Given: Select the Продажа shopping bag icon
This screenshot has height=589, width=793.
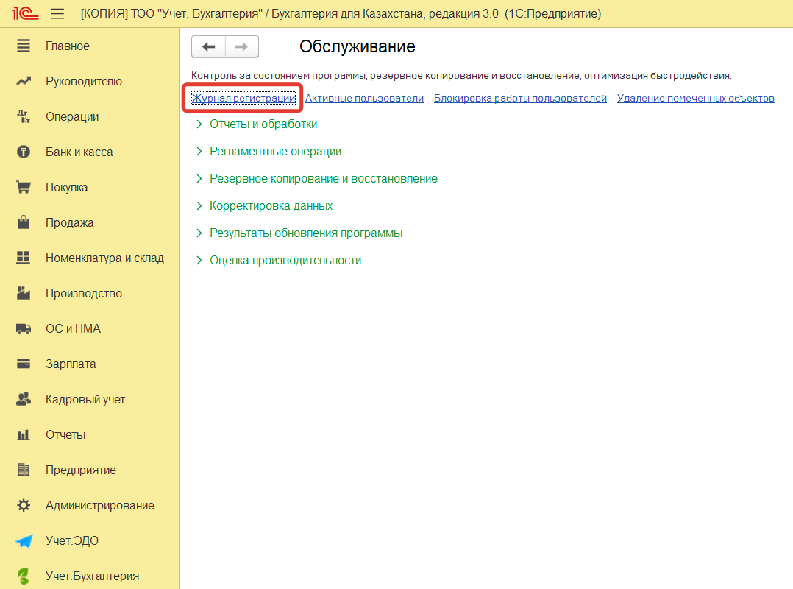Looking at the screenshot, I should (x=24, y=223).
